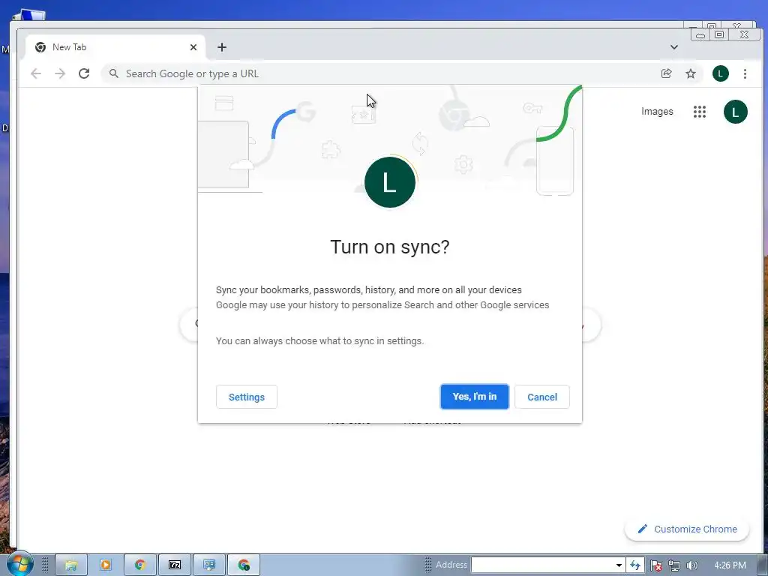
Task: Bookmark this tab with the star
Action: click(x=691, y=73)
